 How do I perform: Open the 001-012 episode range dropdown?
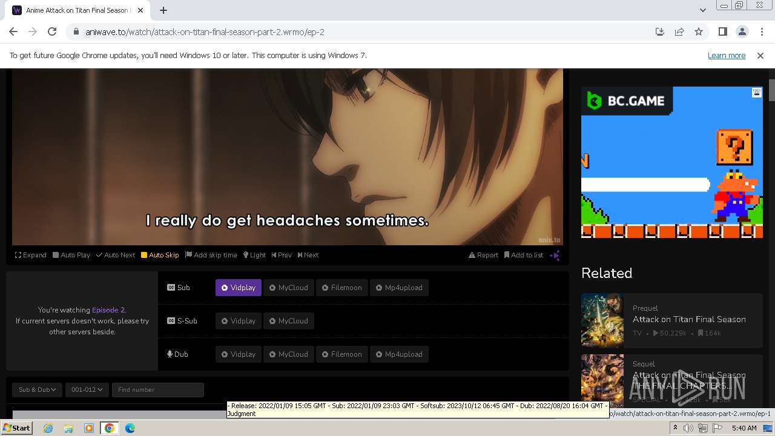[x=87, y=390]
